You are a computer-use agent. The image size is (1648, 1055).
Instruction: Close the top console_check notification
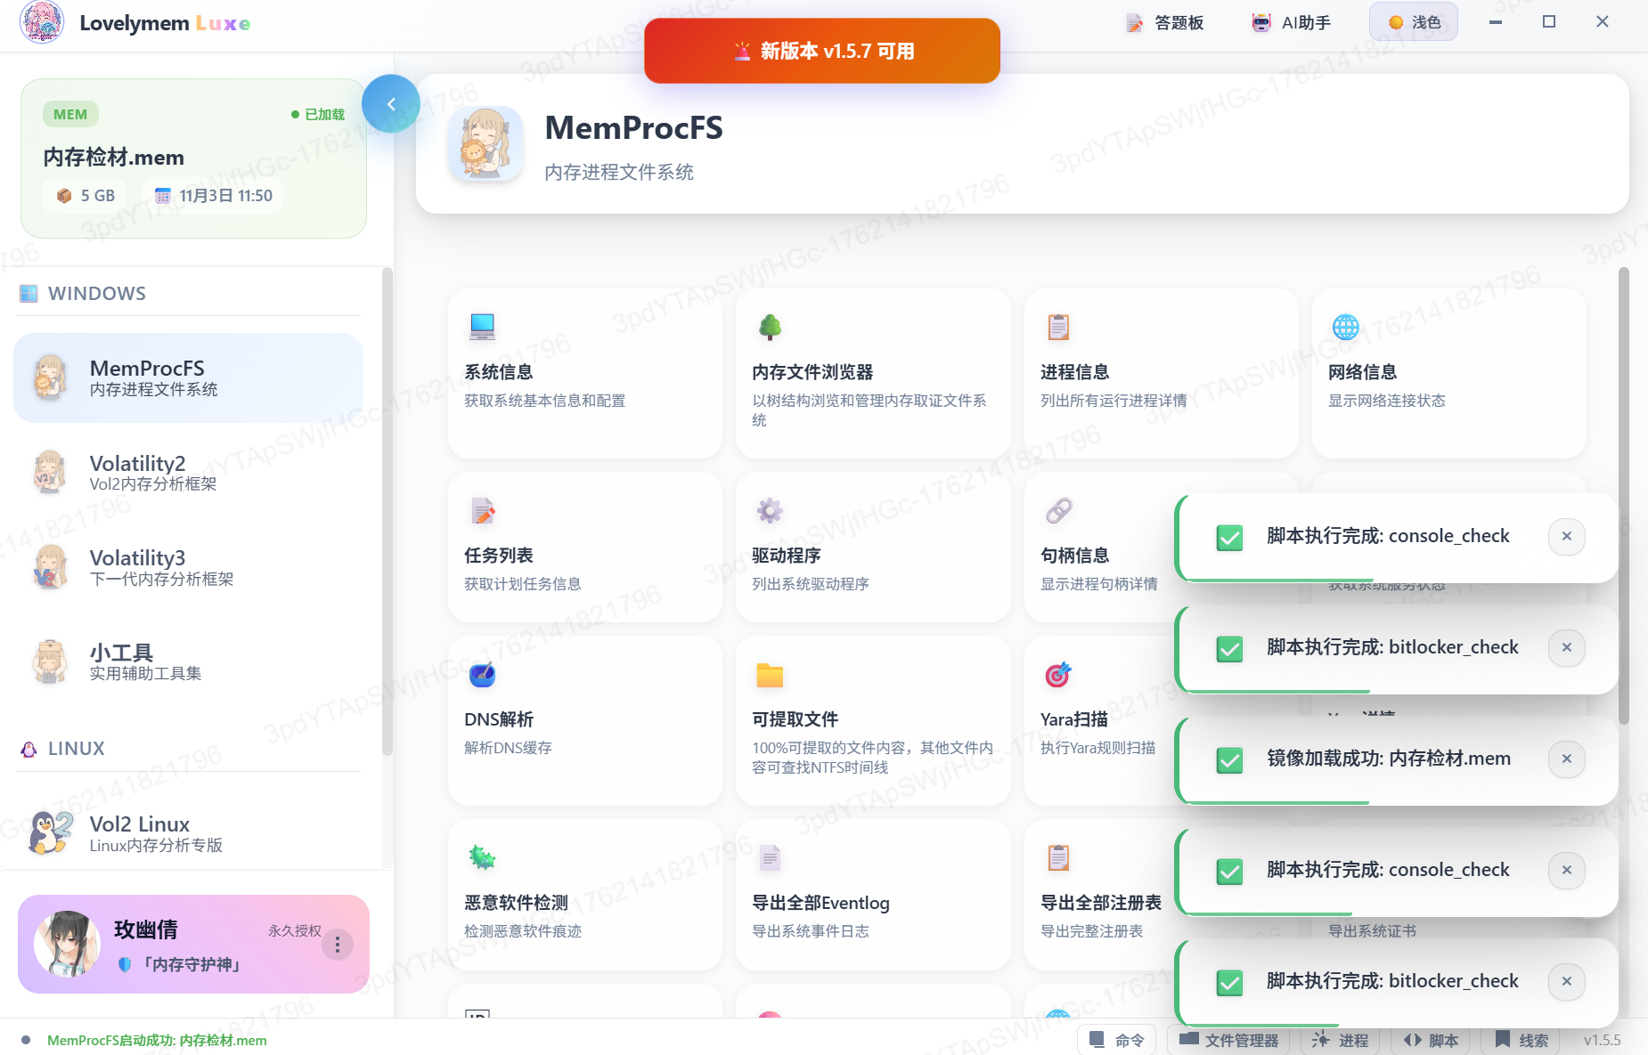coord(1566,536)
